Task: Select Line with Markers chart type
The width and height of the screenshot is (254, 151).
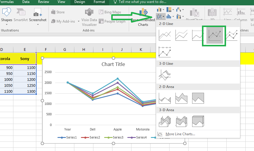Action: click(214, 36)
